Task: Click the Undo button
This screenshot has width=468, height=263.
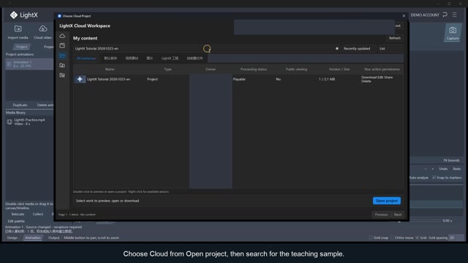Action: pos(443,169)
